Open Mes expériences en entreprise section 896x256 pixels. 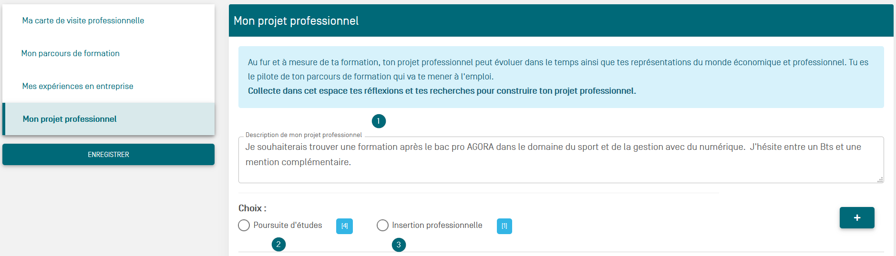click(x=78, y=86)
